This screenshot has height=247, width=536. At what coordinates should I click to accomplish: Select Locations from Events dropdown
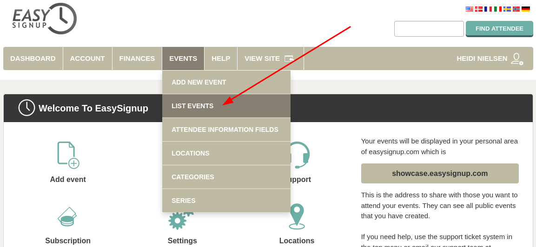click(x=226, y=153)
